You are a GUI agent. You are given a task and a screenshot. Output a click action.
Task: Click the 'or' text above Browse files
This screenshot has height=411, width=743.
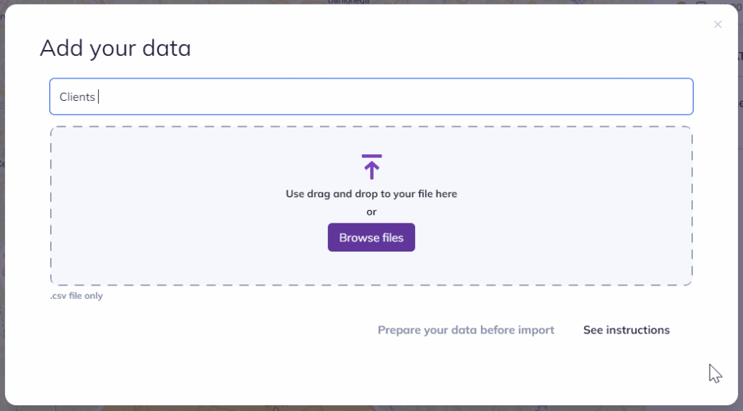pos(371,212)
